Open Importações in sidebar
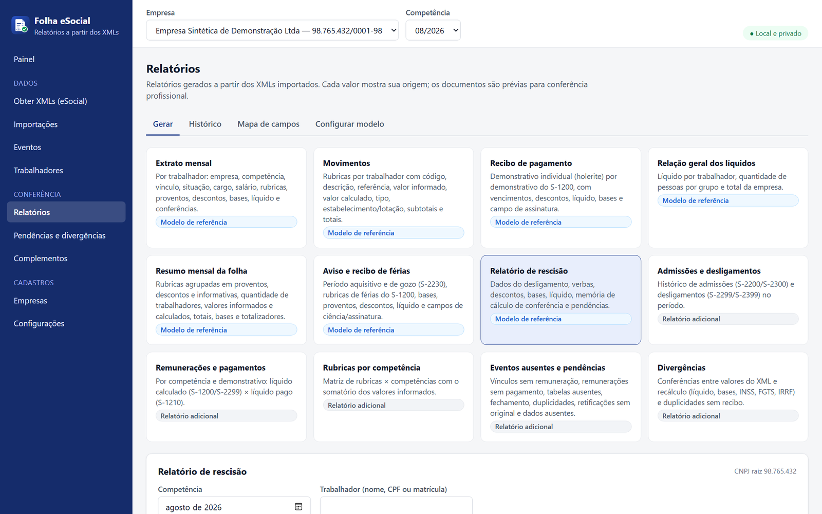Screen dimensions: 822x514 66,124
